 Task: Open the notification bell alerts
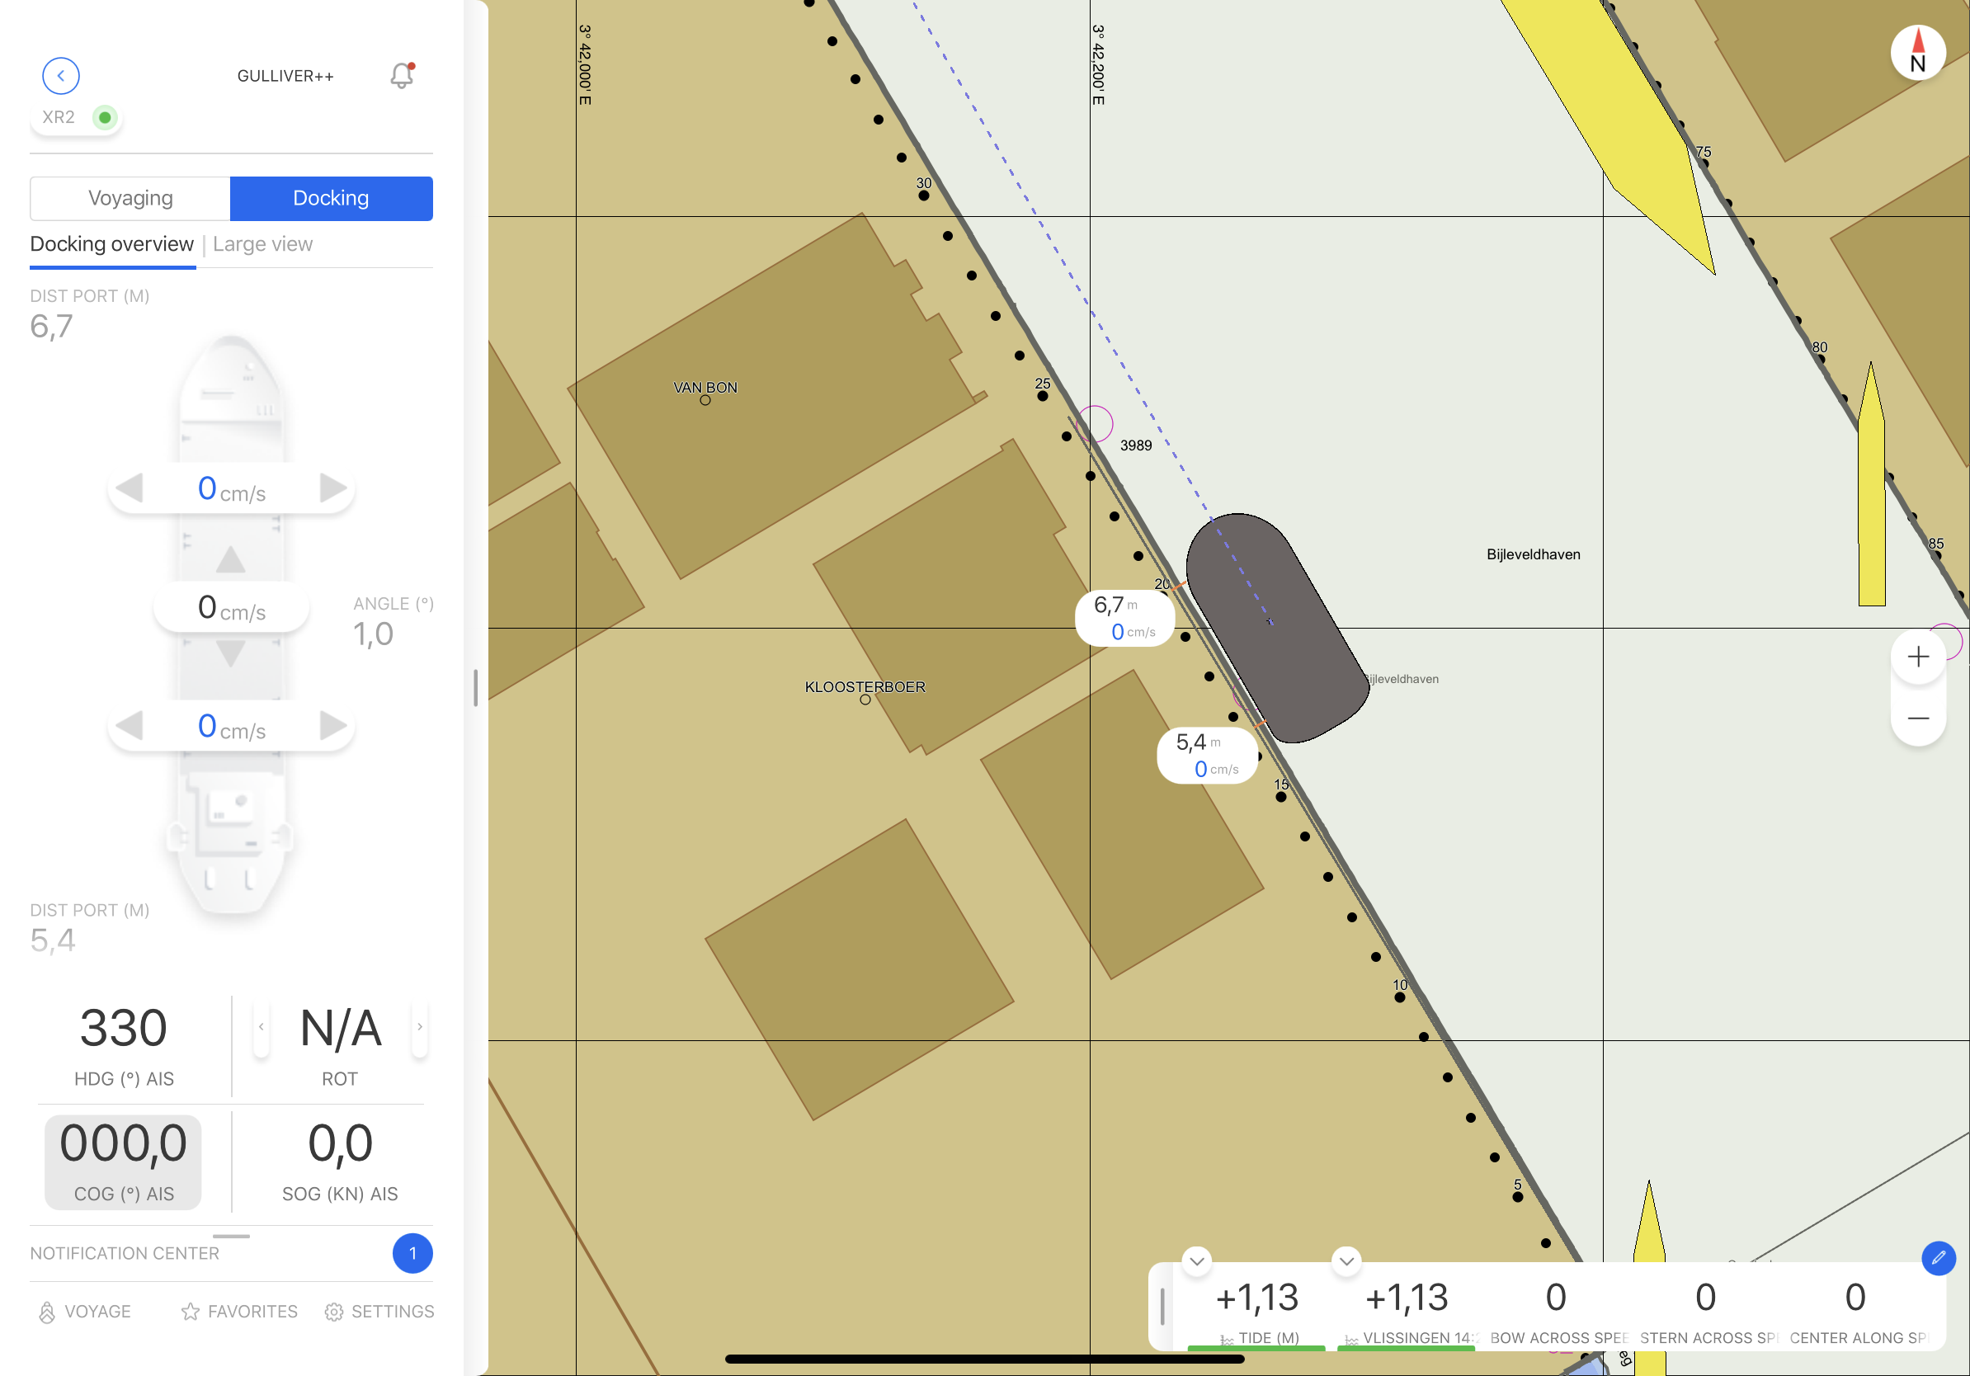(402, 76)
